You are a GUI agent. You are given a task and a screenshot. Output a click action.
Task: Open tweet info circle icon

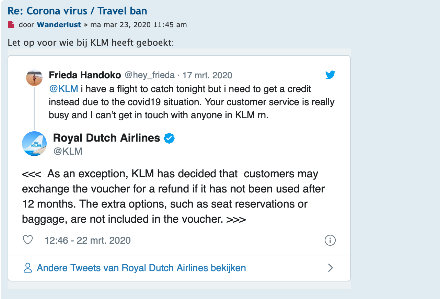(x=330, y=240)
